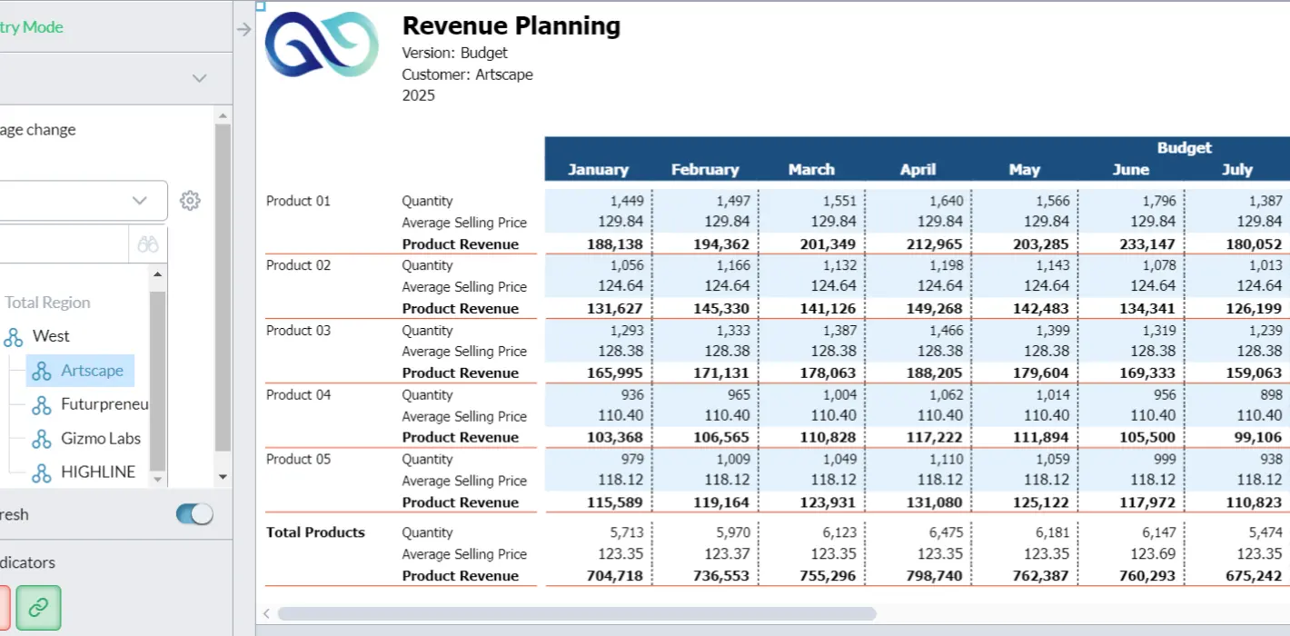Viewport: 1290px width, 636px height.
Task: Click the horizontal scrollbar thumb
Action: coord(577,614)
